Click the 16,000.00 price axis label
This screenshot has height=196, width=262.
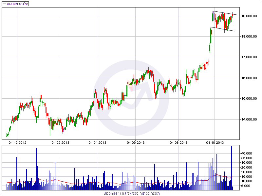[249, 78]
